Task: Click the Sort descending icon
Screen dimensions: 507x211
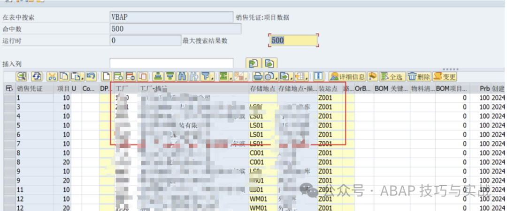Action: [x=170, y=76]
